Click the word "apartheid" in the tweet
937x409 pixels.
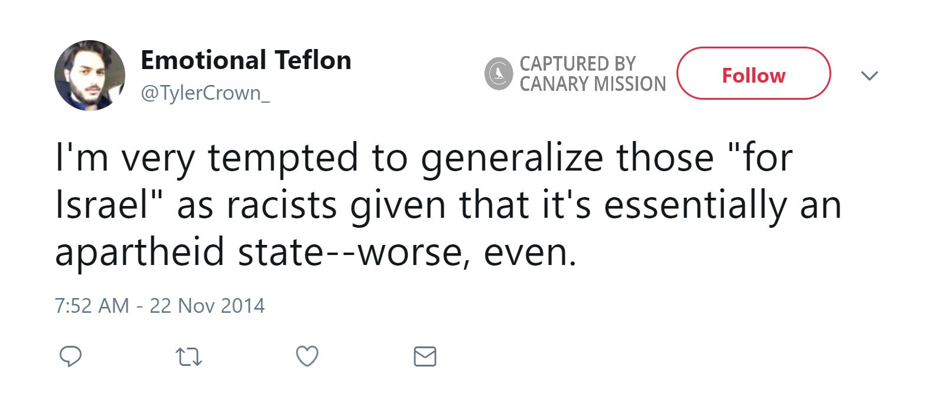[139, 253]
